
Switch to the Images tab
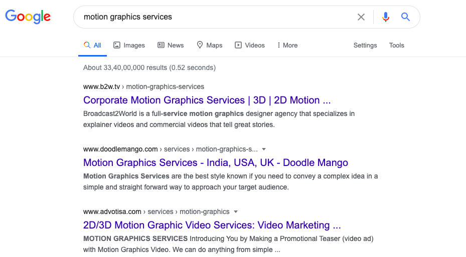coord(129,45)
